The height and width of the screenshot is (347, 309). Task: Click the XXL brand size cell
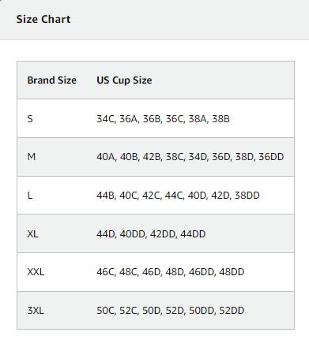tap(36, 272)
